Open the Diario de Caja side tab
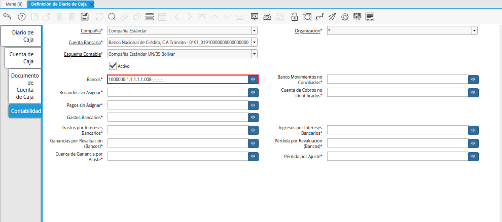Screen dimensions: 502x222 pyautogui.click(x=22, y=36)
